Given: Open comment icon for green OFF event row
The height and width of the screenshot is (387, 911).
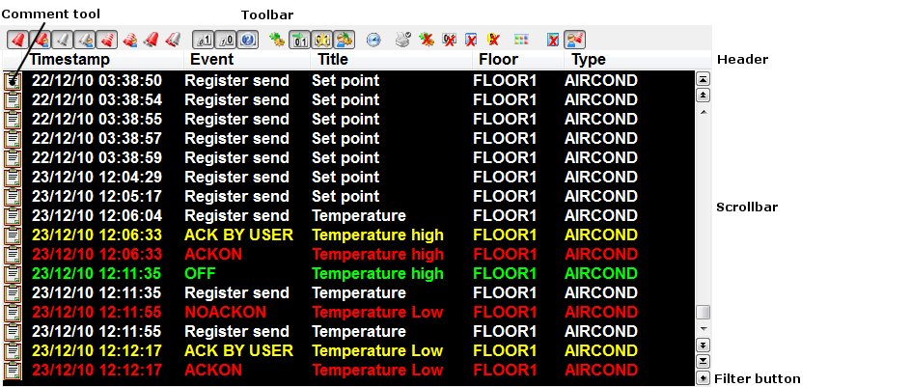Looking at the screenshot, I should click(14, 274).
